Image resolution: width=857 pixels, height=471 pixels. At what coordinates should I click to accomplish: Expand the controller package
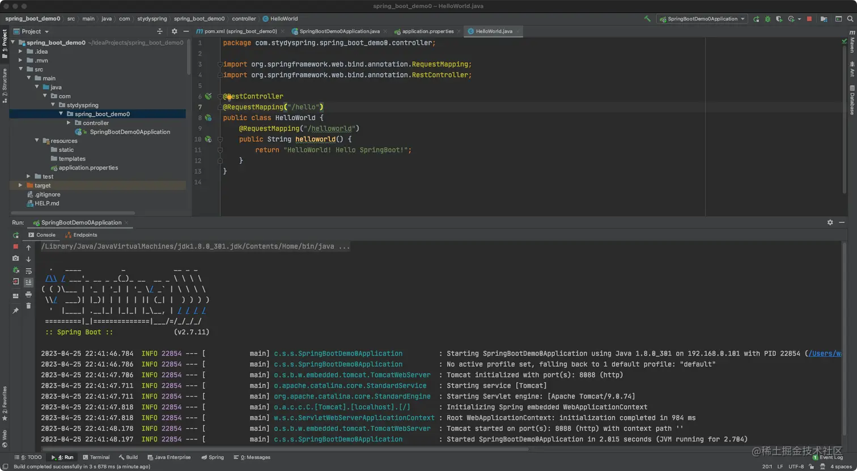(69, 123)
